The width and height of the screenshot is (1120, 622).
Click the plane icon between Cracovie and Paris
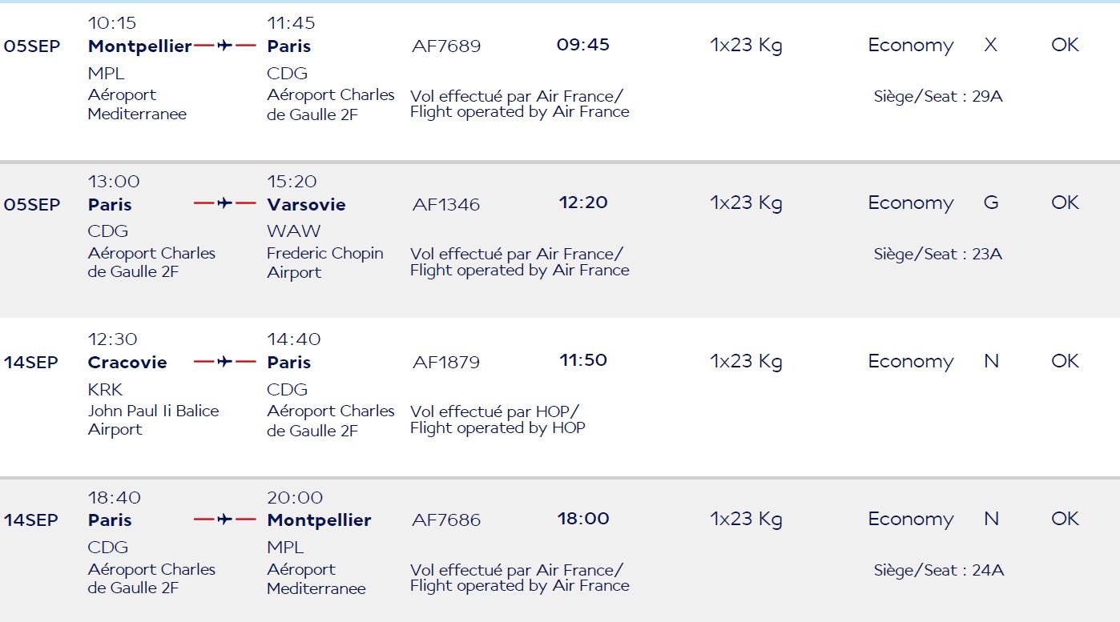[225, 361]
